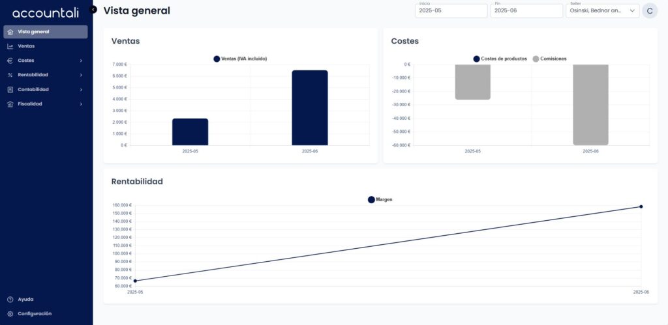Click the home icon beside Vista general
This screenshot has height=325, width=668.
(x=10, y=32)
